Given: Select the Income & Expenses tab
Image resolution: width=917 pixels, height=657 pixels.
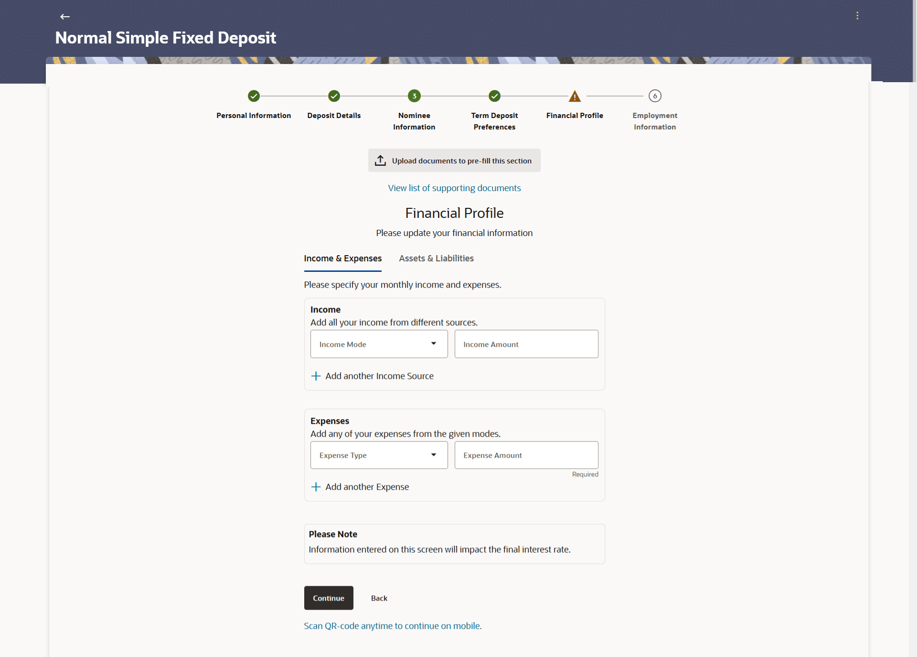Looking at the screenshot, I should coord(342,258).
